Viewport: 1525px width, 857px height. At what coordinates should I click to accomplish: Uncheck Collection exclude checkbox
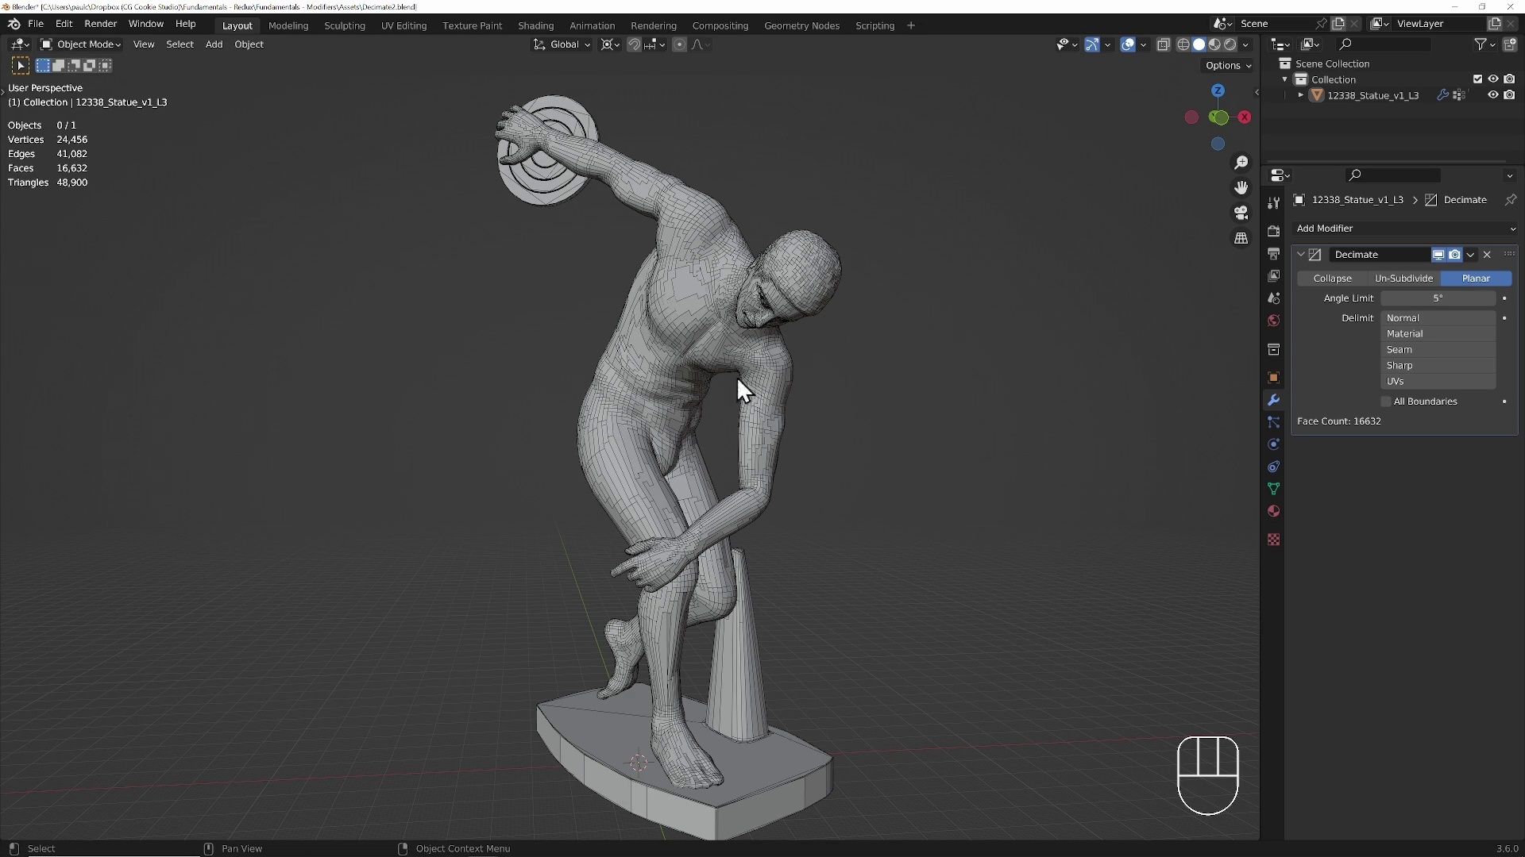1477,79
